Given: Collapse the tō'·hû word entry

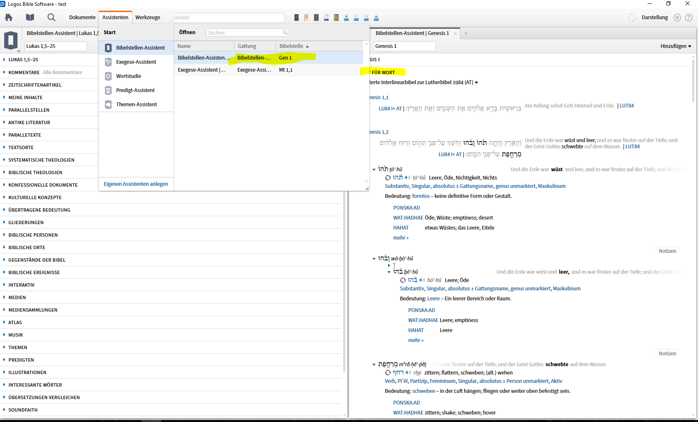Looking at the screenshot, I should coord(374,170).
